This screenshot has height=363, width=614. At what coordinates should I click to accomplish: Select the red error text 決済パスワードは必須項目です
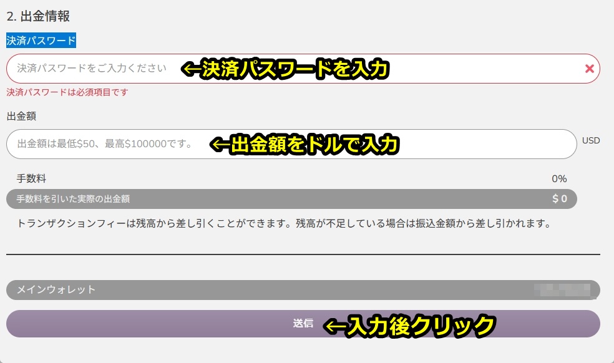67,92
